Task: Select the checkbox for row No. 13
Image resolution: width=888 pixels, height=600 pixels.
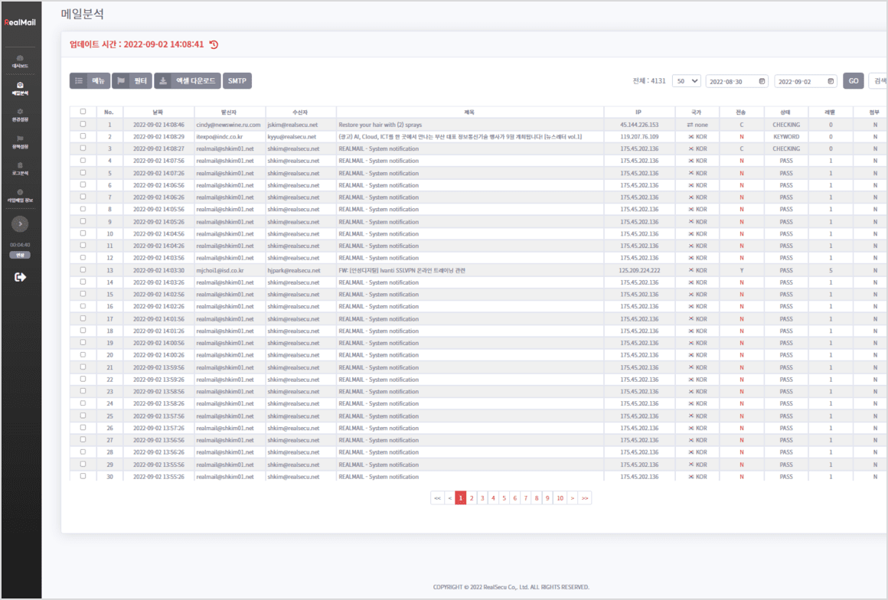Action: (83, 270)
